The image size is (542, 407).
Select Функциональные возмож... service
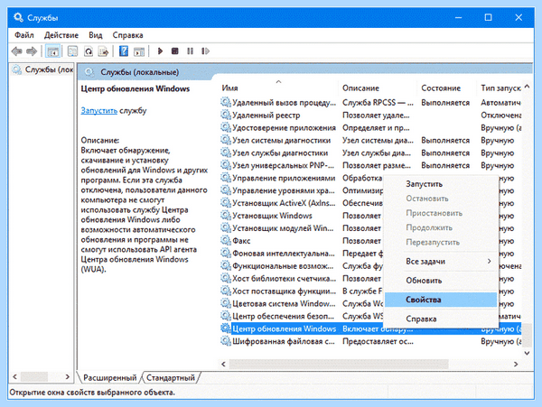(302, 265)
